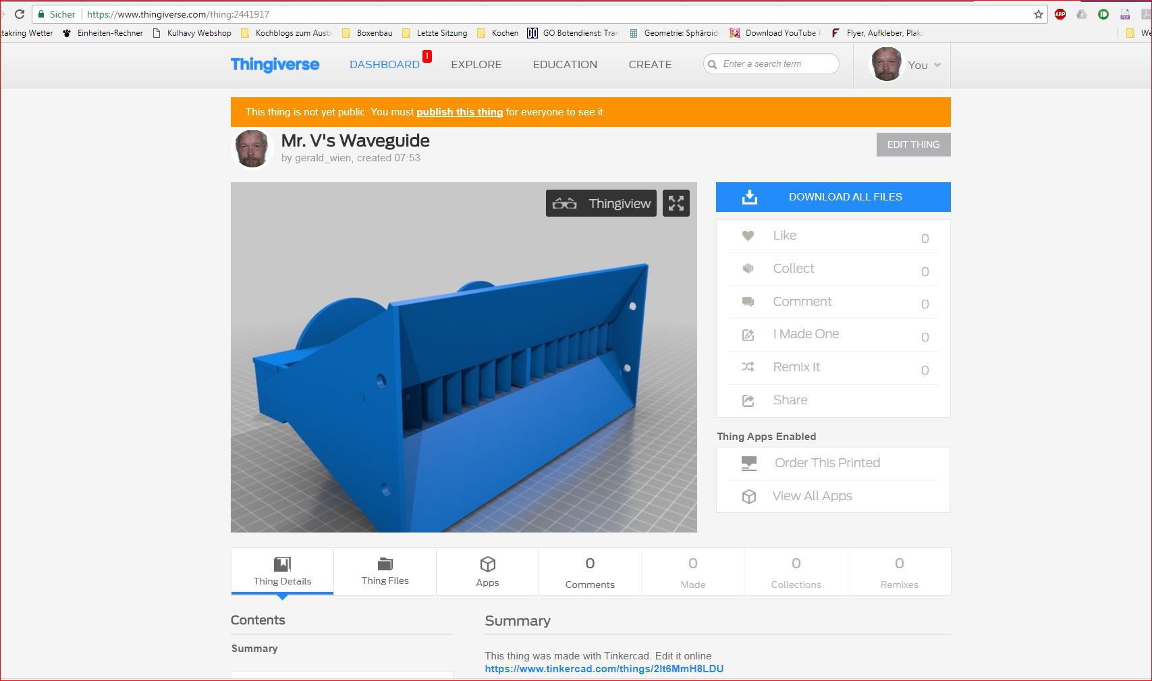
Task: Open the Letzte Sitzung bookmark folder
Action: point(434,33)
